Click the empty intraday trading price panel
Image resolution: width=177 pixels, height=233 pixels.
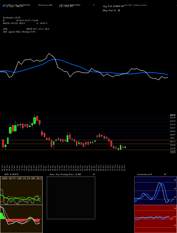(71, 198)
